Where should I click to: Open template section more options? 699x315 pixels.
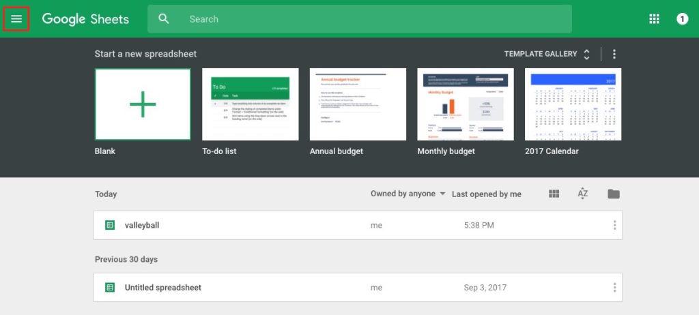614,54
